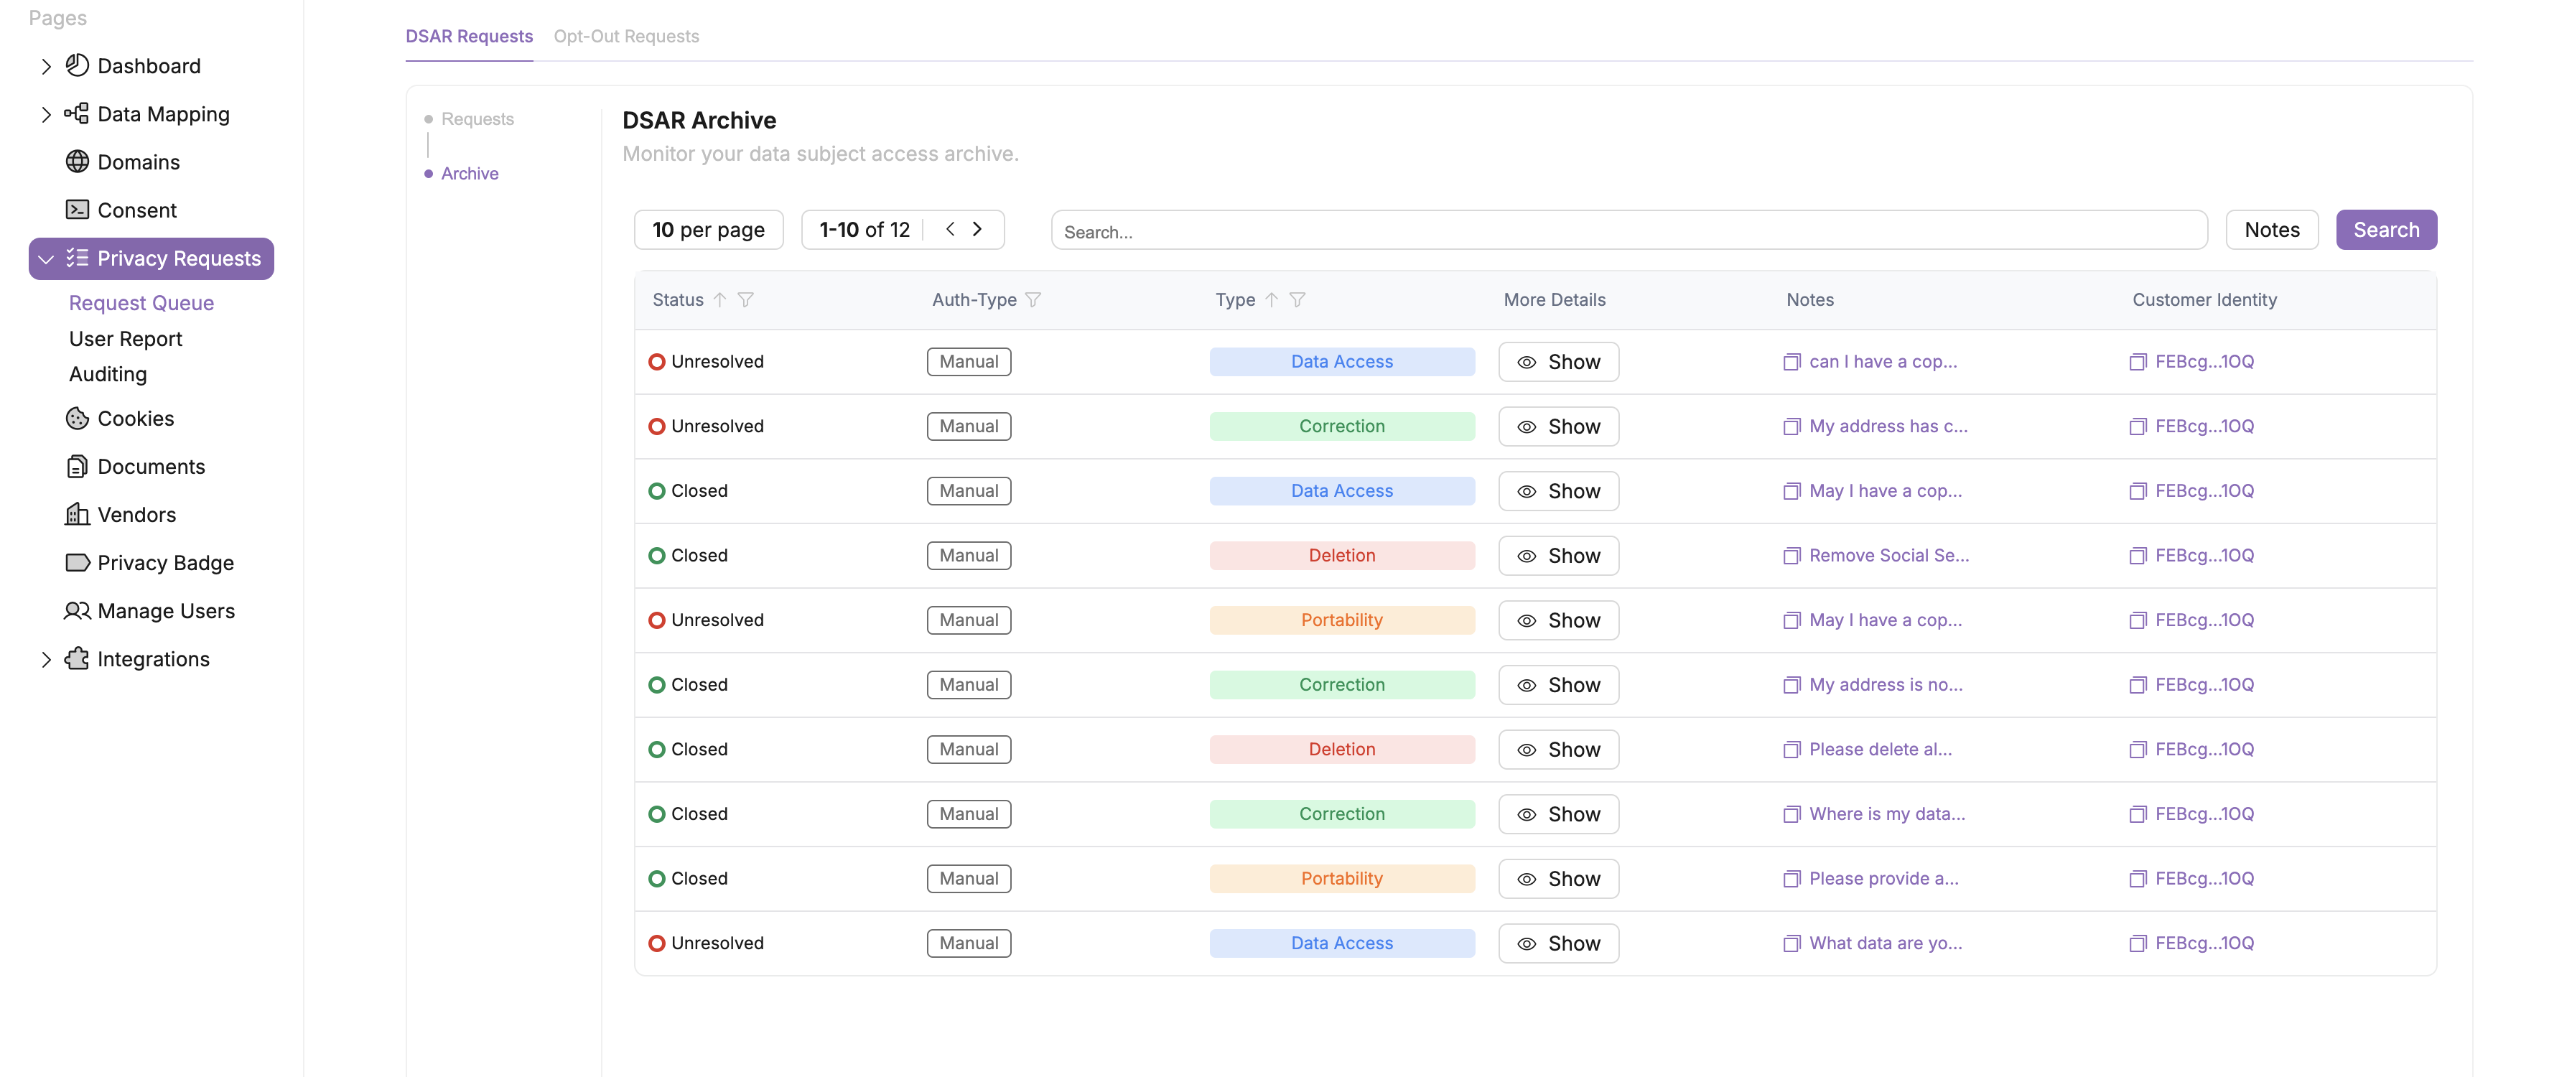Click the Vendors building icon
The width and height of the screenshot is (2572, 1077).
pyautogui.click(x=77, y=514)
